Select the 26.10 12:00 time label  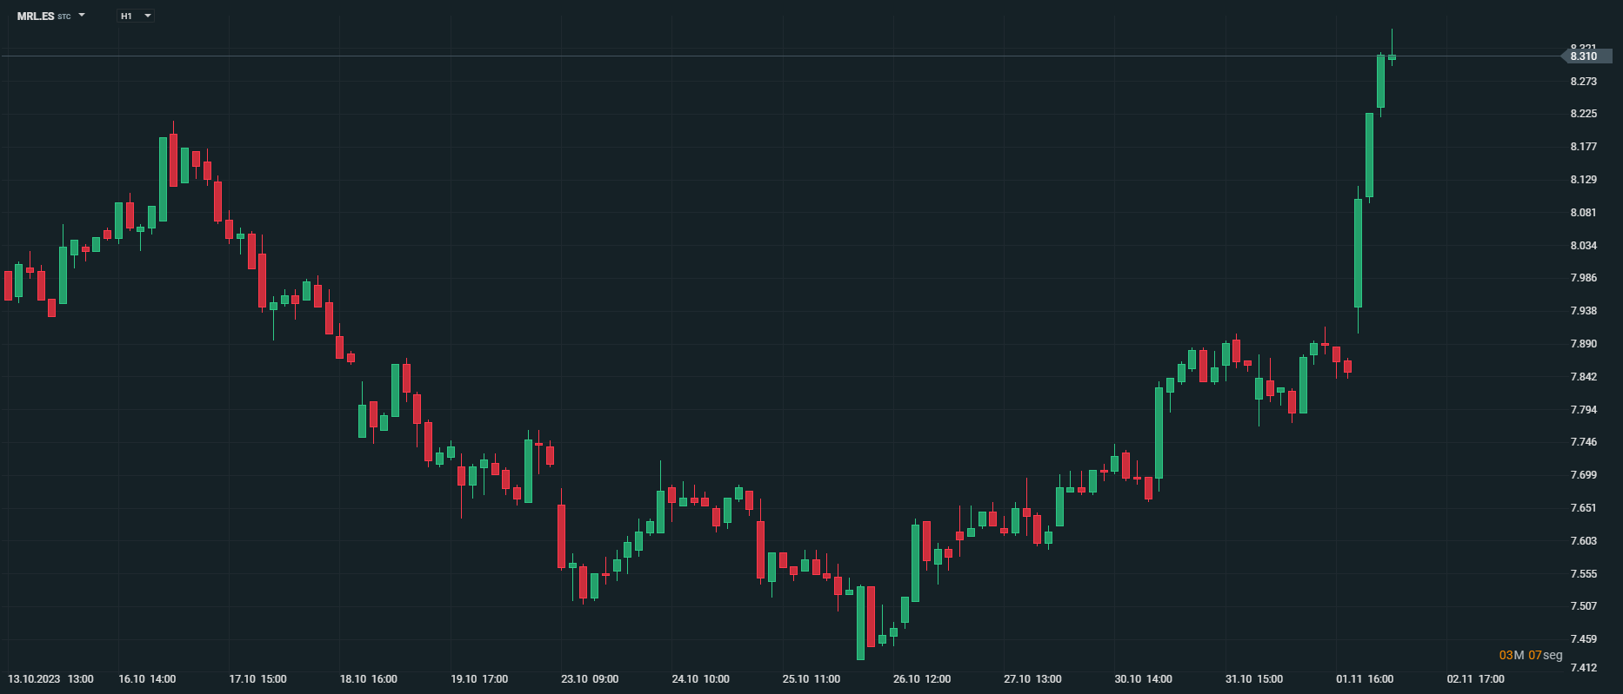click(922, 679)
